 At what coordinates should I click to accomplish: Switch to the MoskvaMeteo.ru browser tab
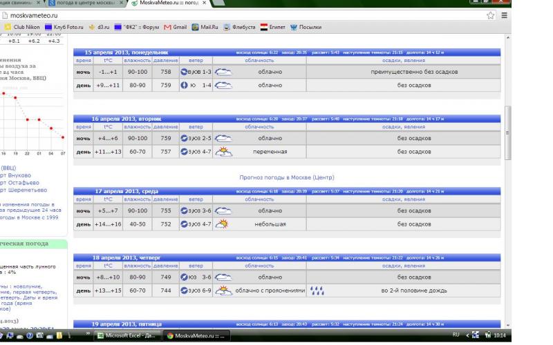coord(169,3)
